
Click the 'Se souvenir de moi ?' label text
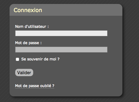click(40, 59)
